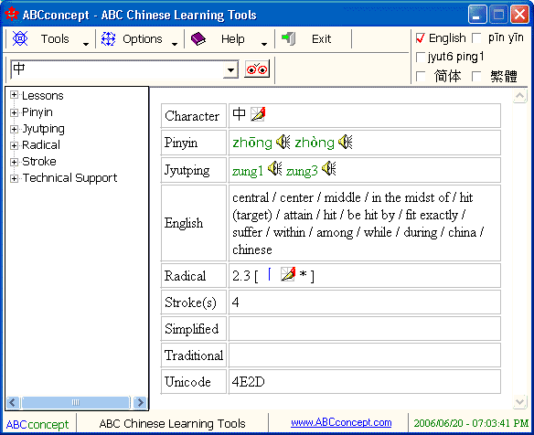
Task: Click content pane scroll up arrow
Action: point(519,96)
